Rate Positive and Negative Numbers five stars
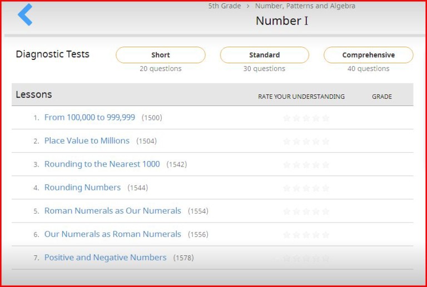The height and width of the screenshot is (287, 427). click(326, 258)
